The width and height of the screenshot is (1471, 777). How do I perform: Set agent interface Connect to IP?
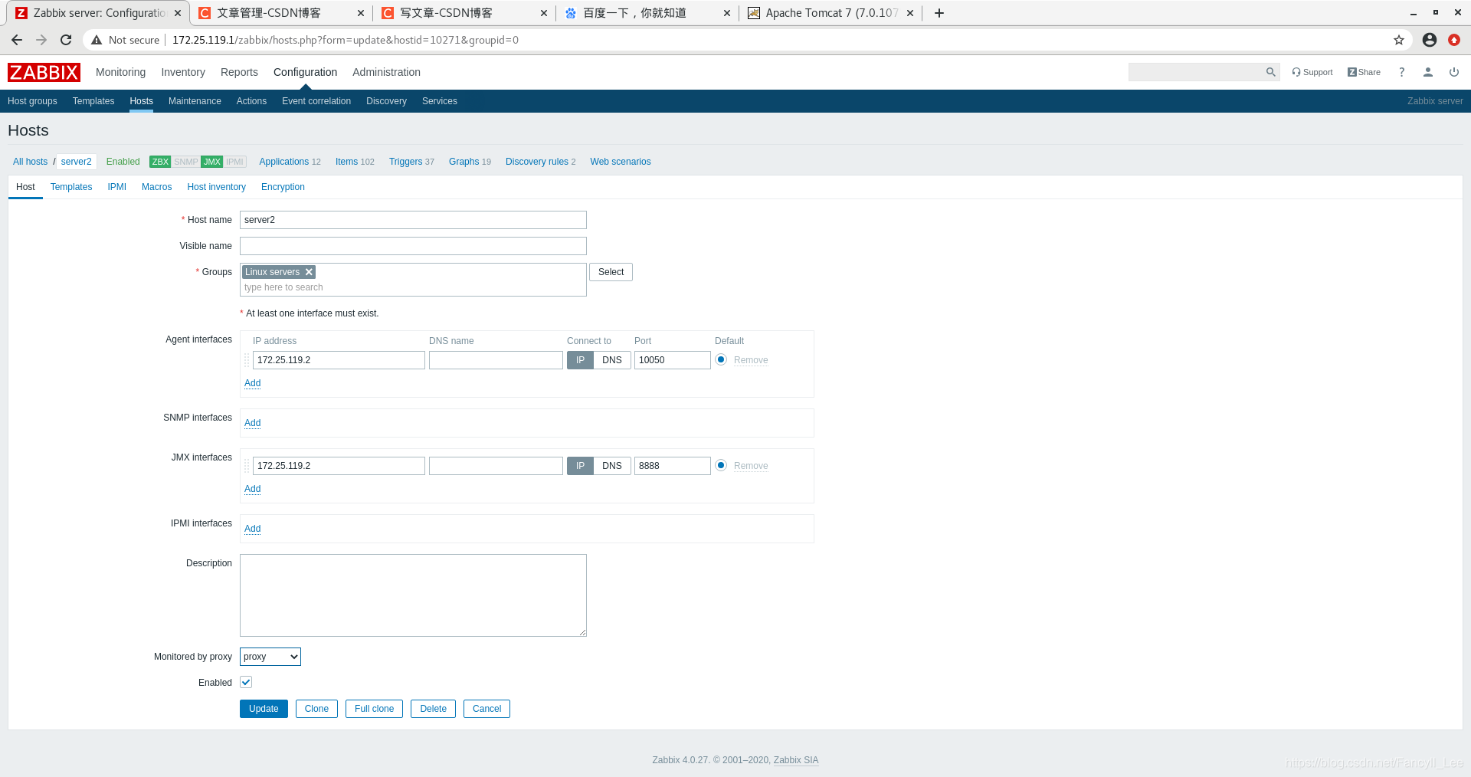click(x=580, y=360)
